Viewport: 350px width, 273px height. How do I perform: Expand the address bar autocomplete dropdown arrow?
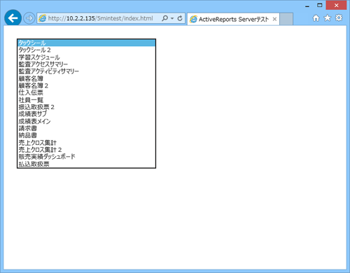[172, 18]
